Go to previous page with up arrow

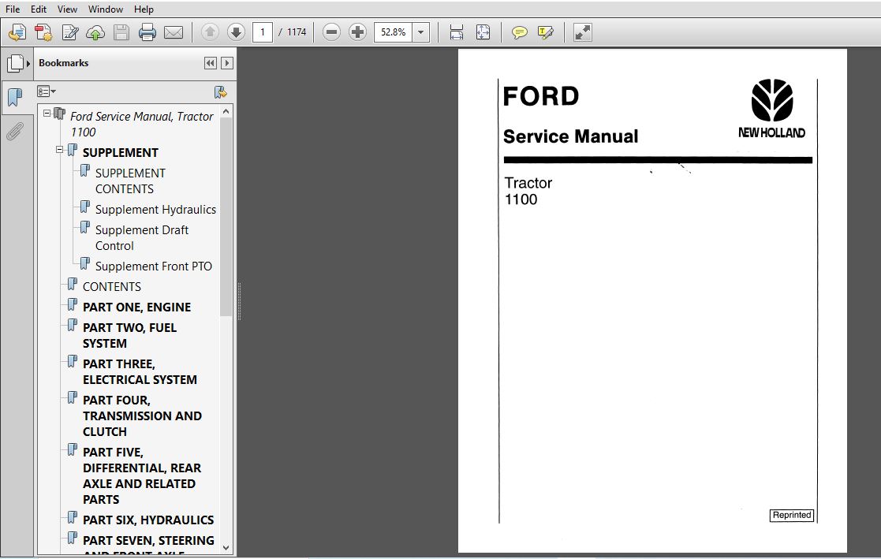point(210,32)
